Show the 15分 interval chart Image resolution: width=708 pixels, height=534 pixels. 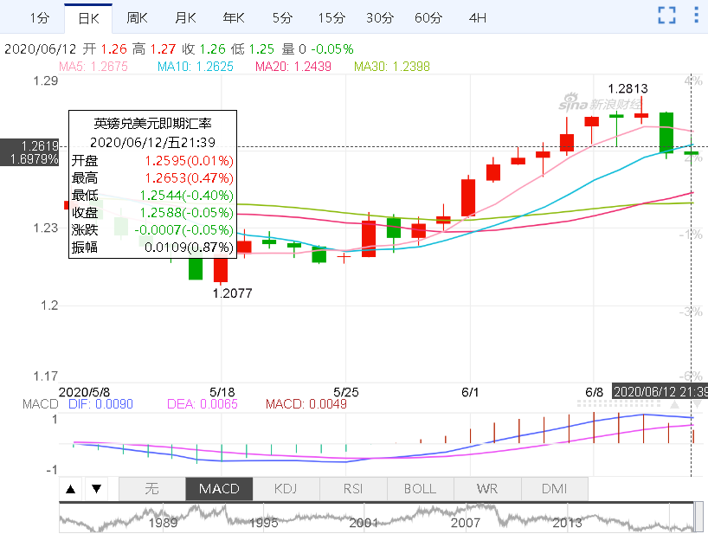tap(331, 18)
